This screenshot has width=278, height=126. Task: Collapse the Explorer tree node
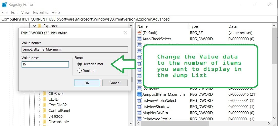34,26
